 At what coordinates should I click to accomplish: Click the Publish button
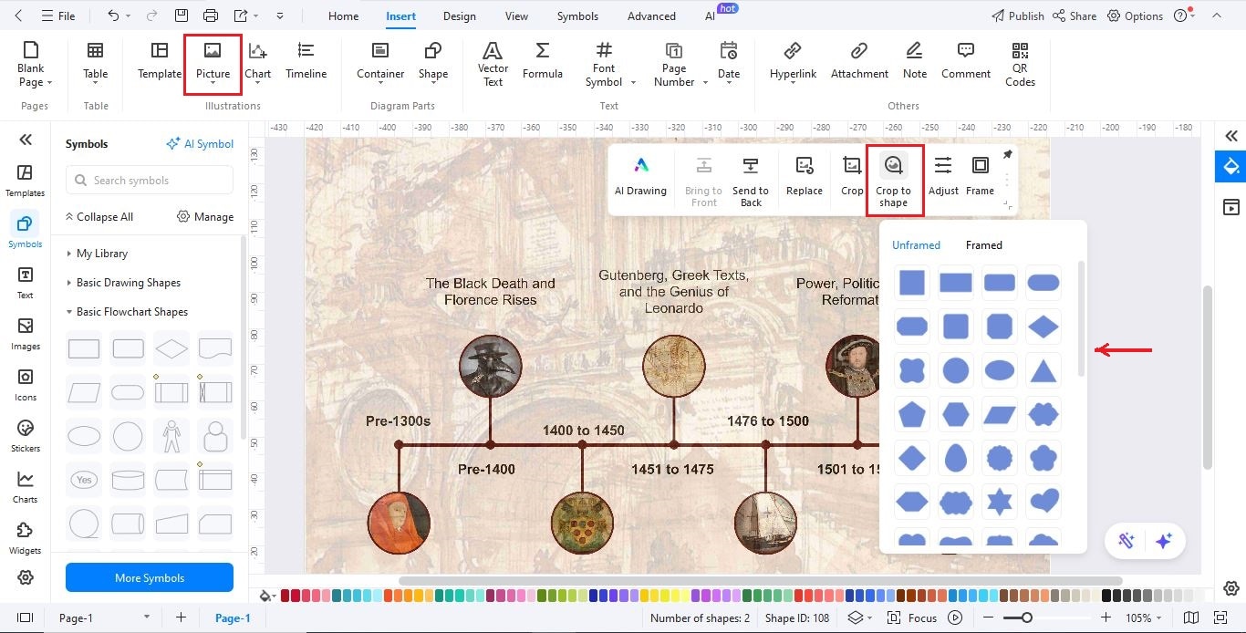tap(1017, 16)
